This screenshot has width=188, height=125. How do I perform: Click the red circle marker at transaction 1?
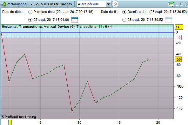9,81
